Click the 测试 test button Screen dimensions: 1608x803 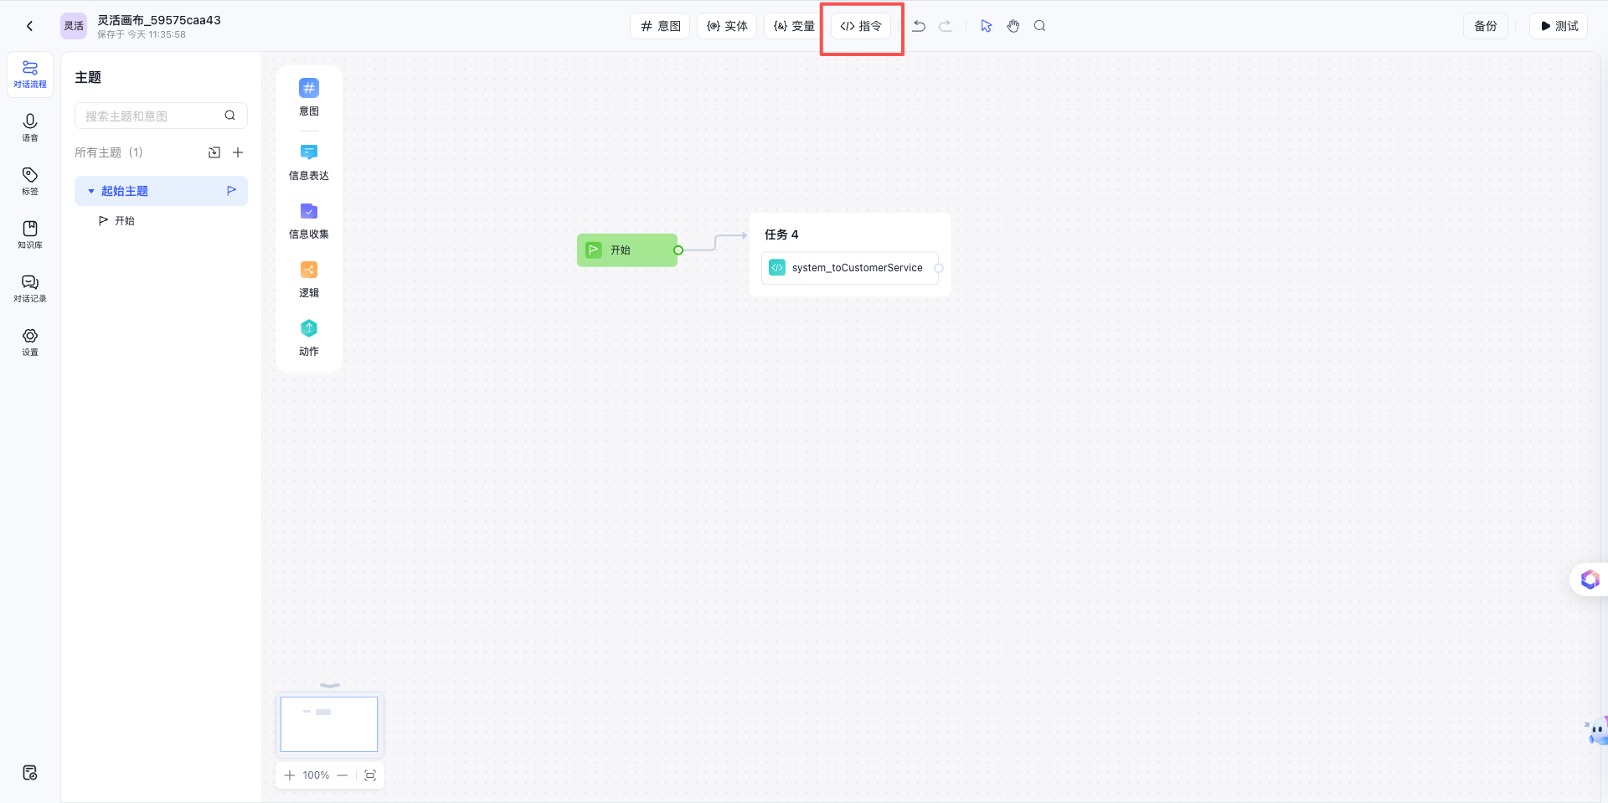[x=1559, y=26]
